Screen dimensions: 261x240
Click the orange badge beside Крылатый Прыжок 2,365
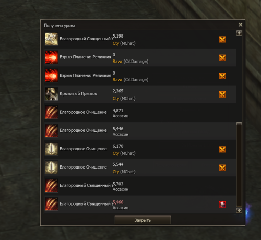click(222, 94)
